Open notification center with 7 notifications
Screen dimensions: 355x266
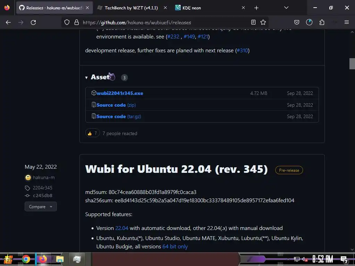344,260
